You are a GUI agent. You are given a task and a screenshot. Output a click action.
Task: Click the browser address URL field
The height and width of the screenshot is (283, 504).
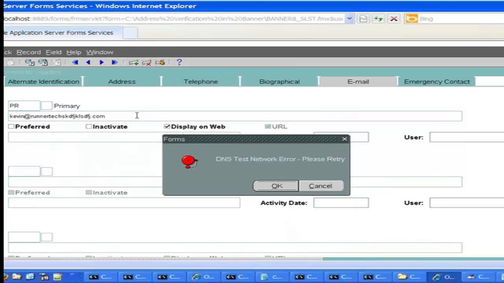click(x=173, y=18)
